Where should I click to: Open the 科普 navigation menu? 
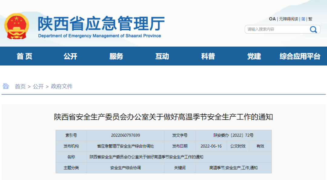pyautogui.click(x=208, y=56)
